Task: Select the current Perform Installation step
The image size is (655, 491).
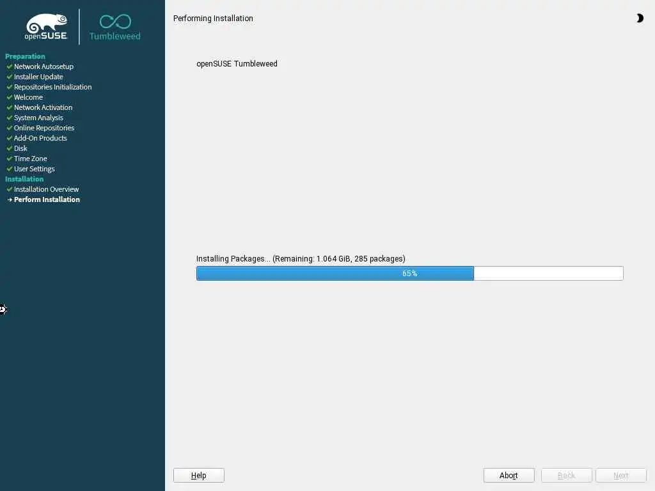Action: pyautogui.click(x=47, y=199)
